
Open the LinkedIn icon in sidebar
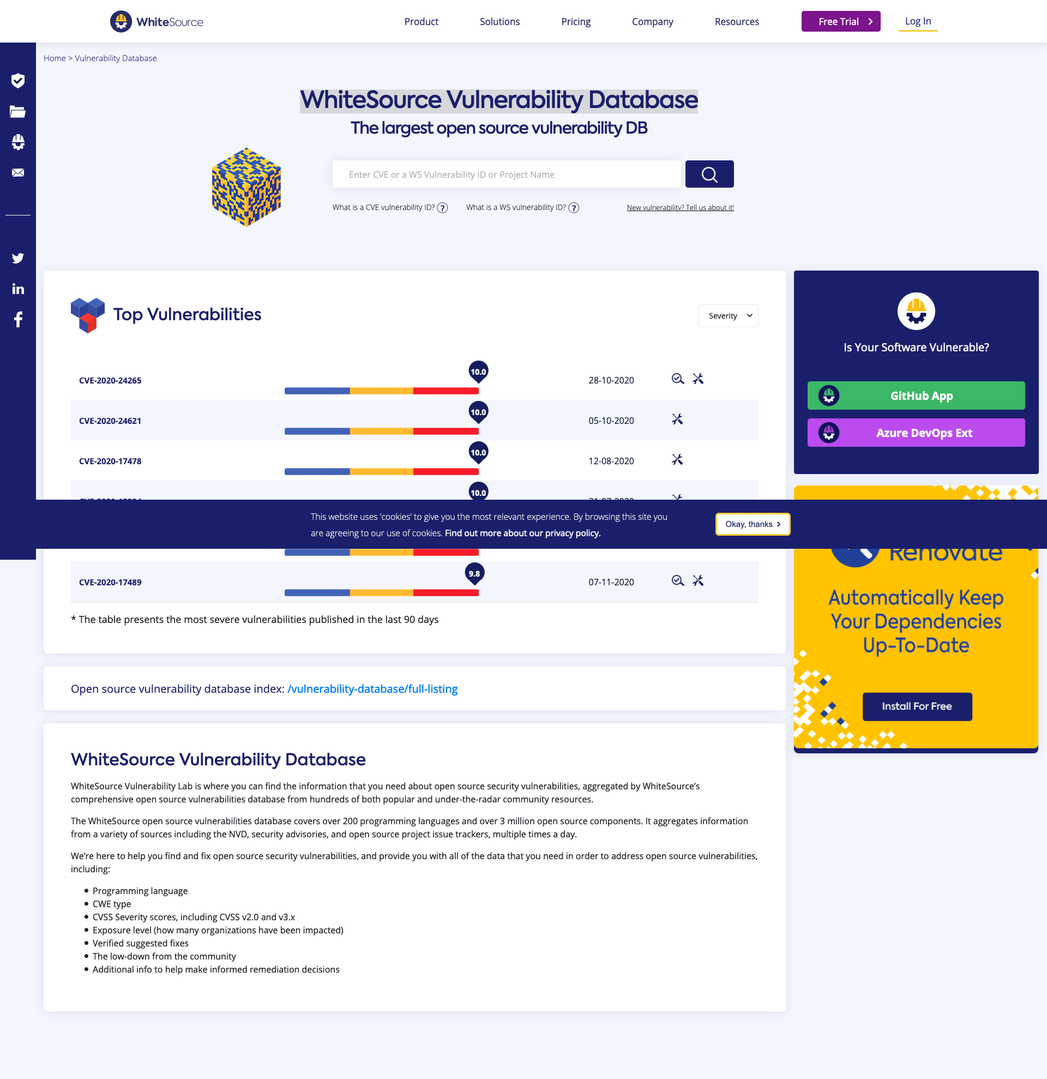pyautogui.click(x=17, y=289)
